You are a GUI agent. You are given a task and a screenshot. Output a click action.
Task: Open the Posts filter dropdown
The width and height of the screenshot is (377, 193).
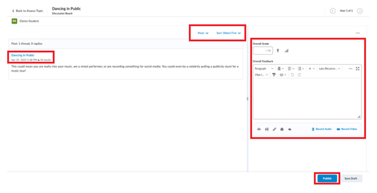coord(203,33)
